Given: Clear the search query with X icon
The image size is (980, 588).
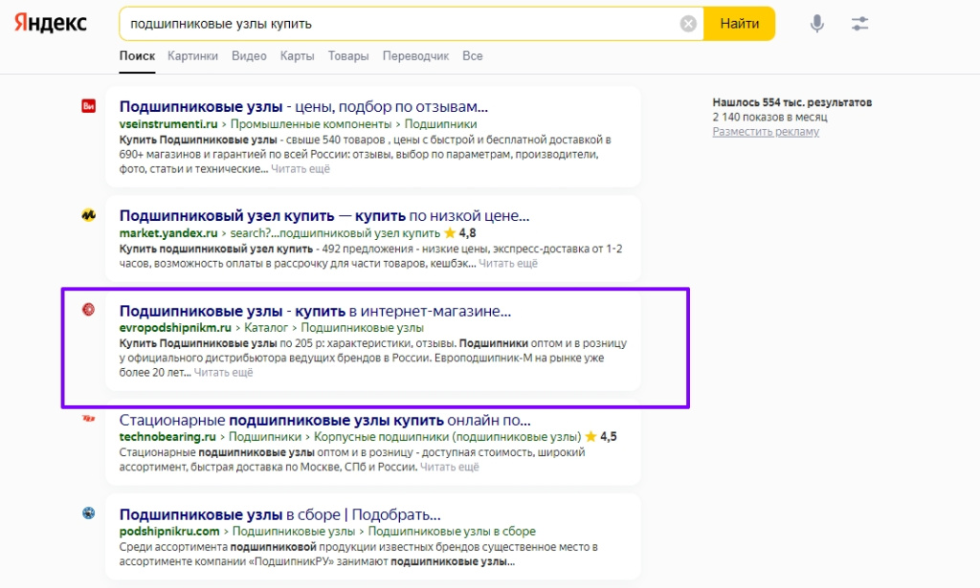Looking at the screenshot, I should coord(686,23).
